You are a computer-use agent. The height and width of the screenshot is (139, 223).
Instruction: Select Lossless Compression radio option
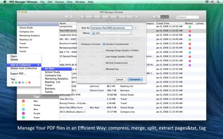pos(104,44)
